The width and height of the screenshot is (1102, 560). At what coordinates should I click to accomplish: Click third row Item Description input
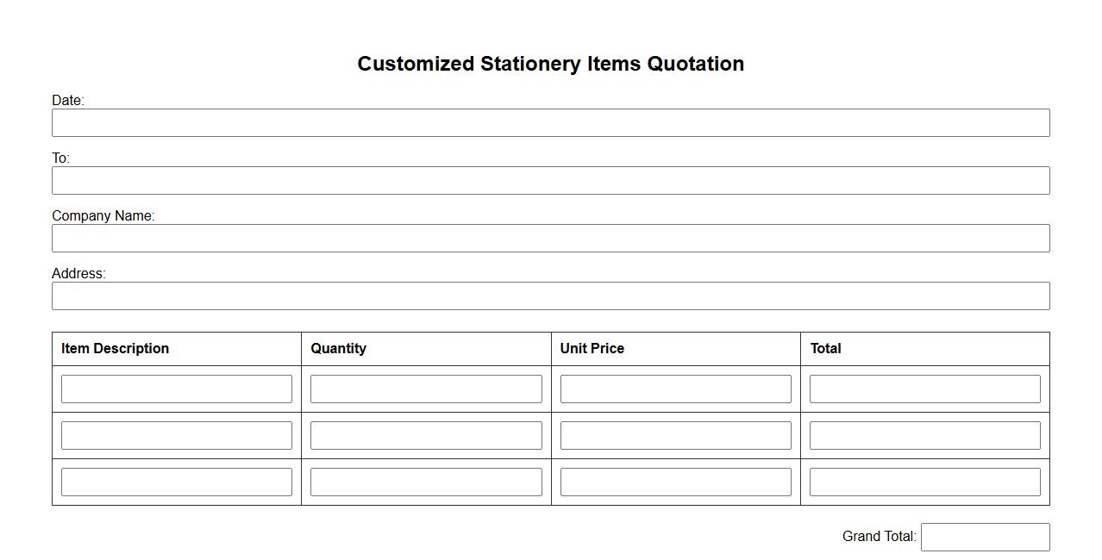tap(177, 482)
